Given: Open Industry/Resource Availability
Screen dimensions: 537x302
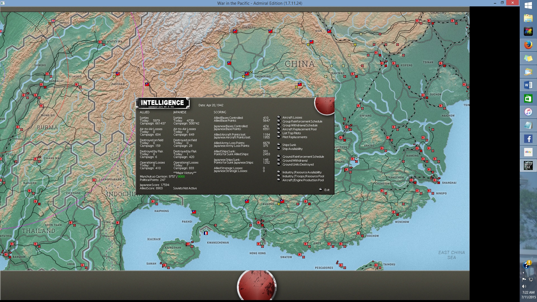Looking at the screenshot, I should click(302, 172).
